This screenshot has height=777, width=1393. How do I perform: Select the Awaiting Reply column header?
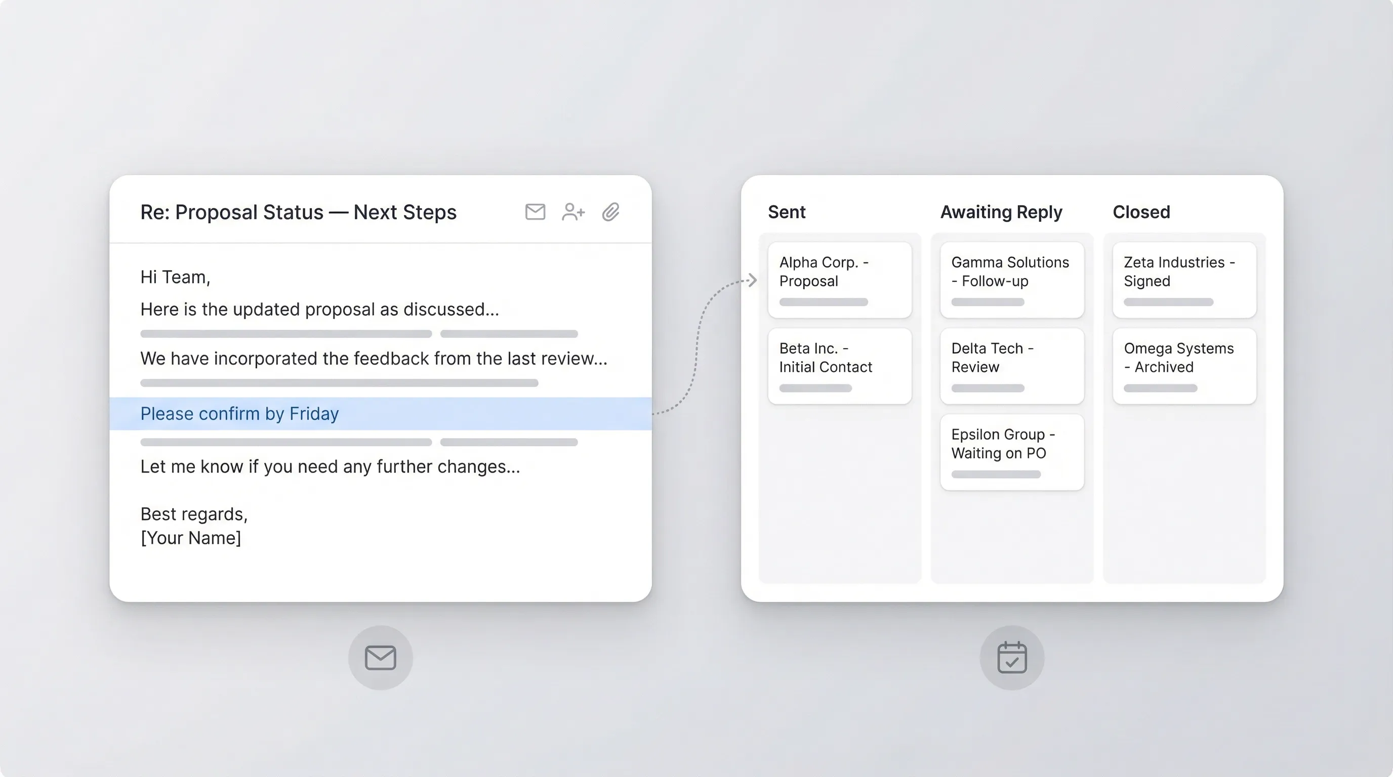1001,212
